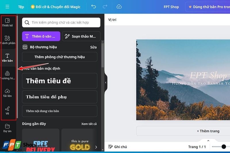
Task: Open the Thành phần sidebar tab
Action: tap(7, 40)
